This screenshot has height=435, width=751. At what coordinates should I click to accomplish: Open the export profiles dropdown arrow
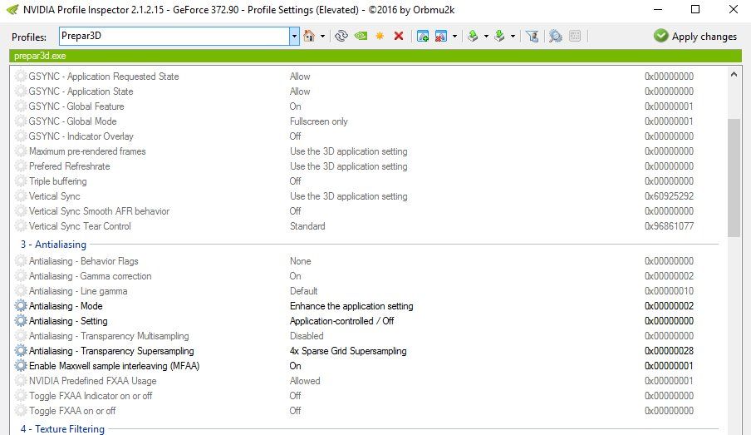click(x=486, y=36)
